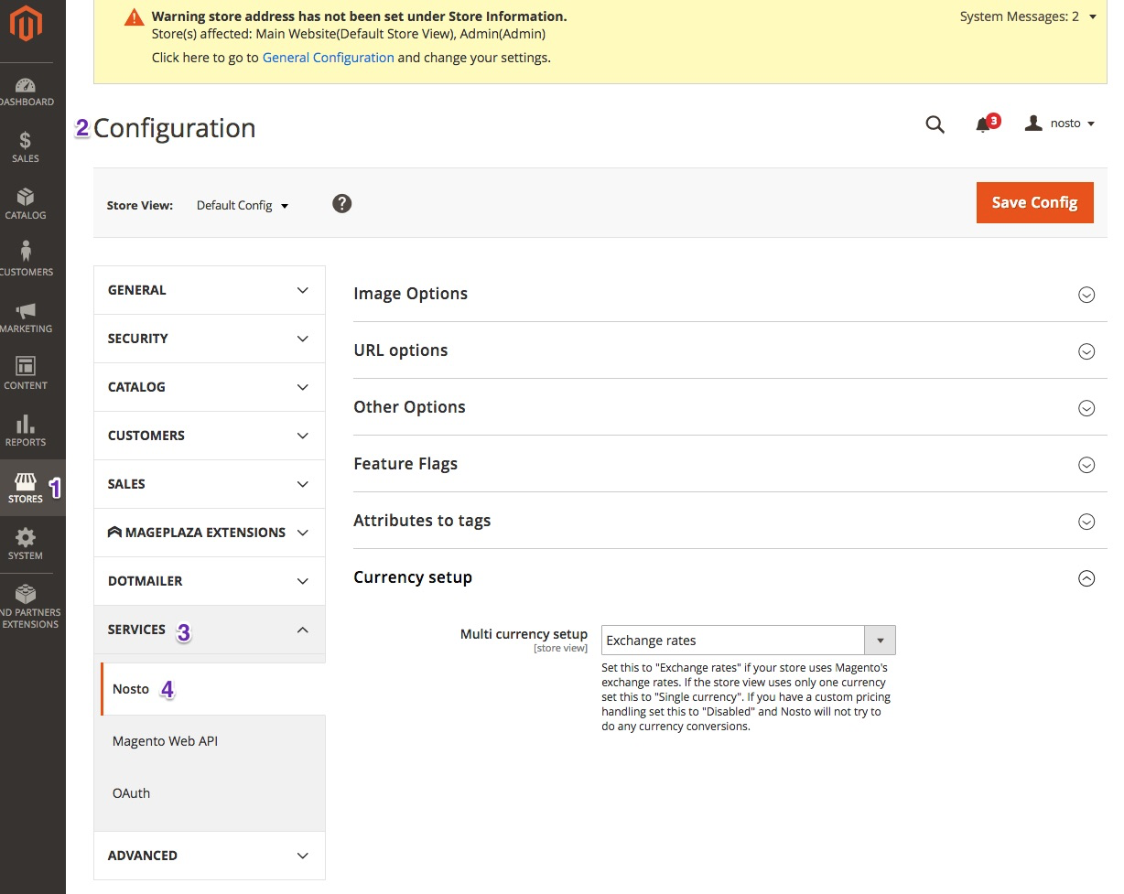Viewport: 1124px width, 894px height.
Task: Open notifications bell with 3 badge
Action: (986, 124)
